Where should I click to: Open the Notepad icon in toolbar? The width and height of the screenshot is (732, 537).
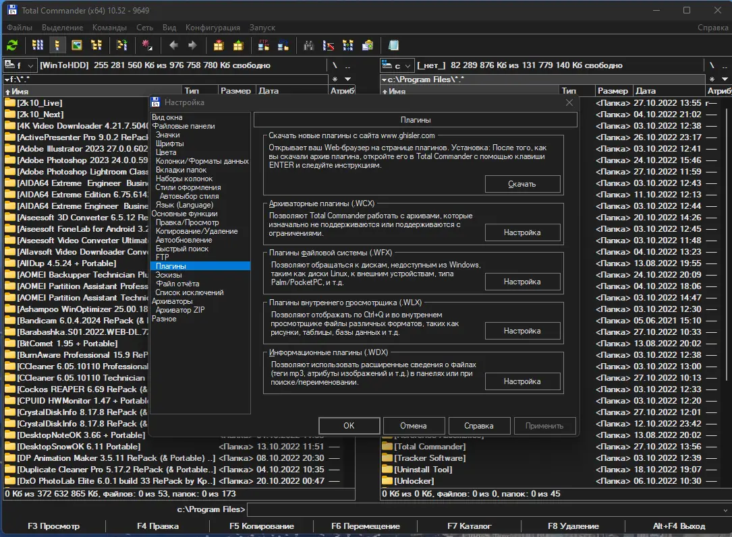pos(393,45)
